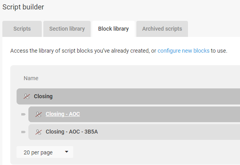Click the tag marker left of Closing - AOC row

pos(23,114)
